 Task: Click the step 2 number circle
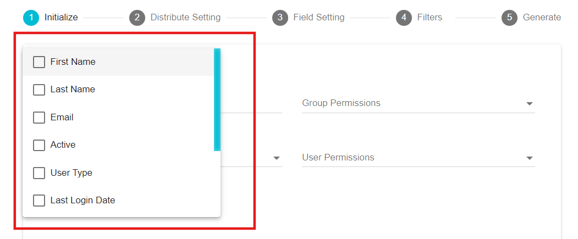click(x=137, y=18)
